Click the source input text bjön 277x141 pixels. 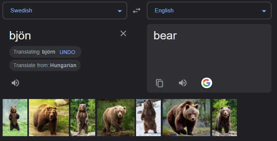(20, 36)
